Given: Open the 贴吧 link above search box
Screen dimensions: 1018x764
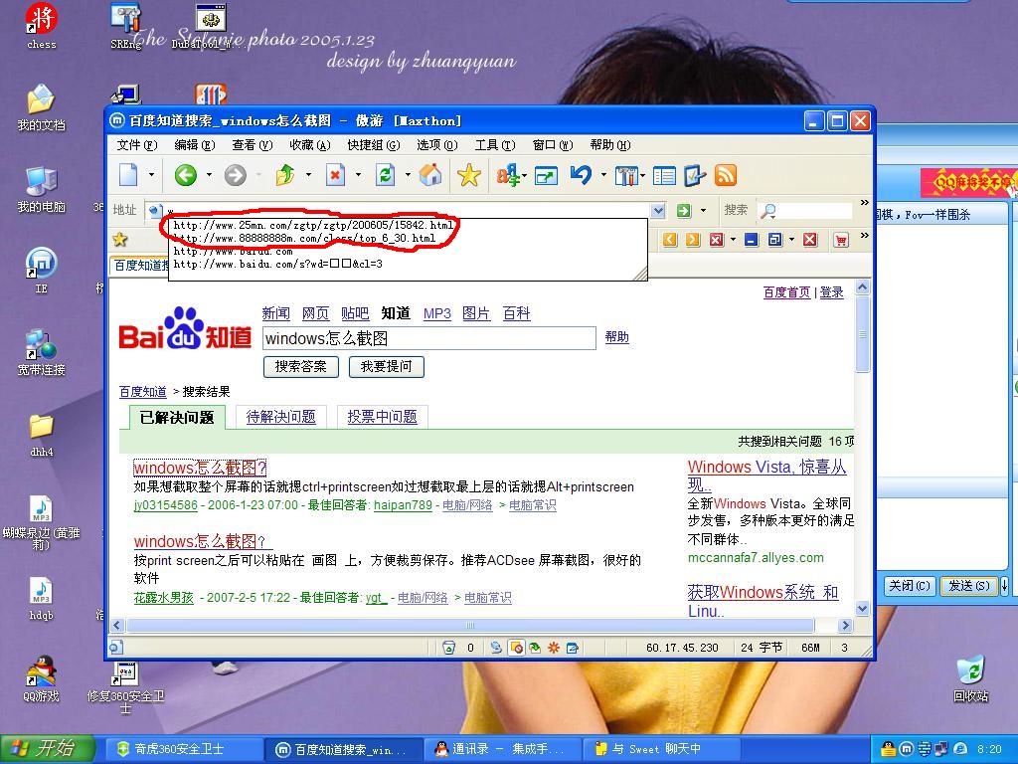Looking at the screenshot, I should 355,313.
